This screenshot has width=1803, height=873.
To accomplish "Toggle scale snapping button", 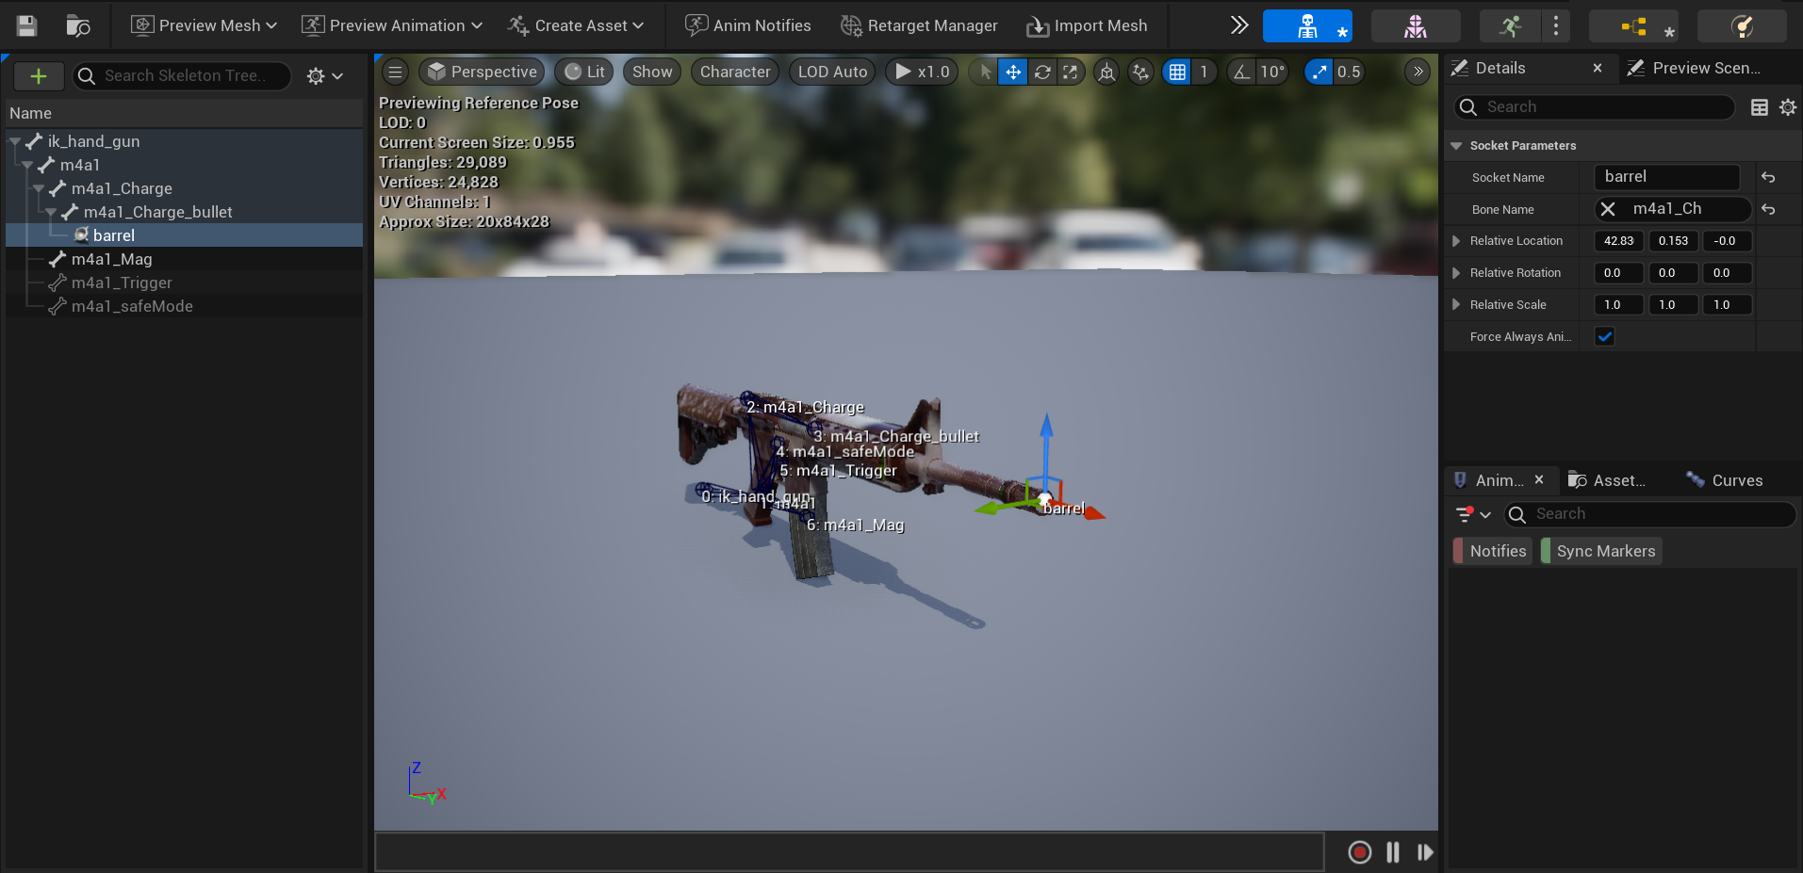I will 1319,72.
